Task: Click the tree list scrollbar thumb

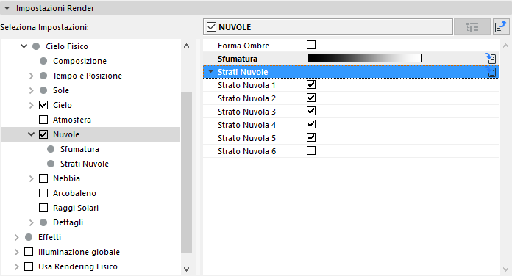Action: [186, 172]
